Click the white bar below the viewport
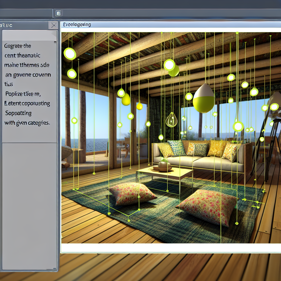The image size is (281, 281). [170, 248]
